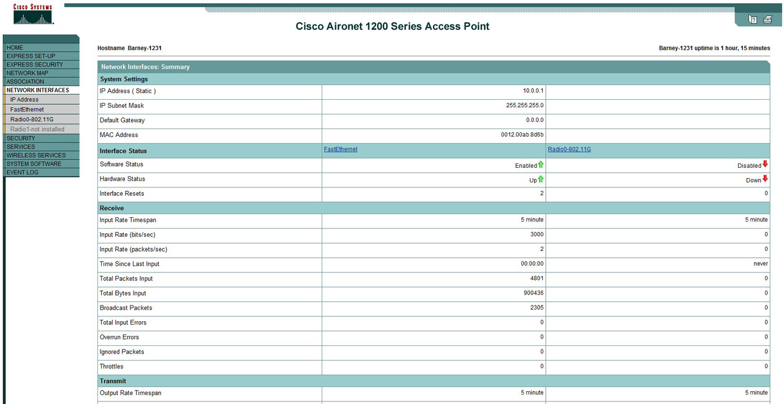Click the time value 00:00:00
Screen dimensions: 784x404
(532, 264)
